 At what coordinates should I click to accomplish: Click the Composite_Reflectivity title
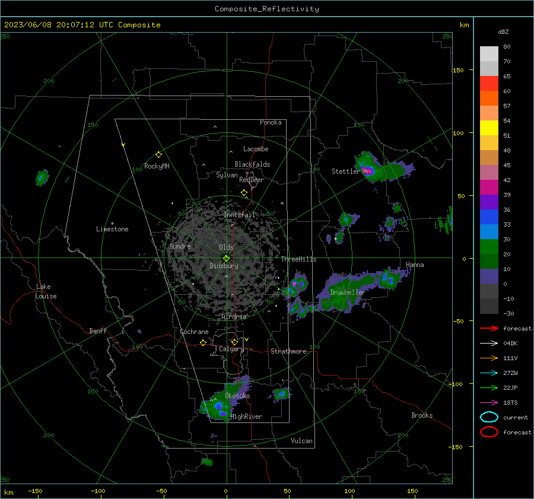click(267, 9)
